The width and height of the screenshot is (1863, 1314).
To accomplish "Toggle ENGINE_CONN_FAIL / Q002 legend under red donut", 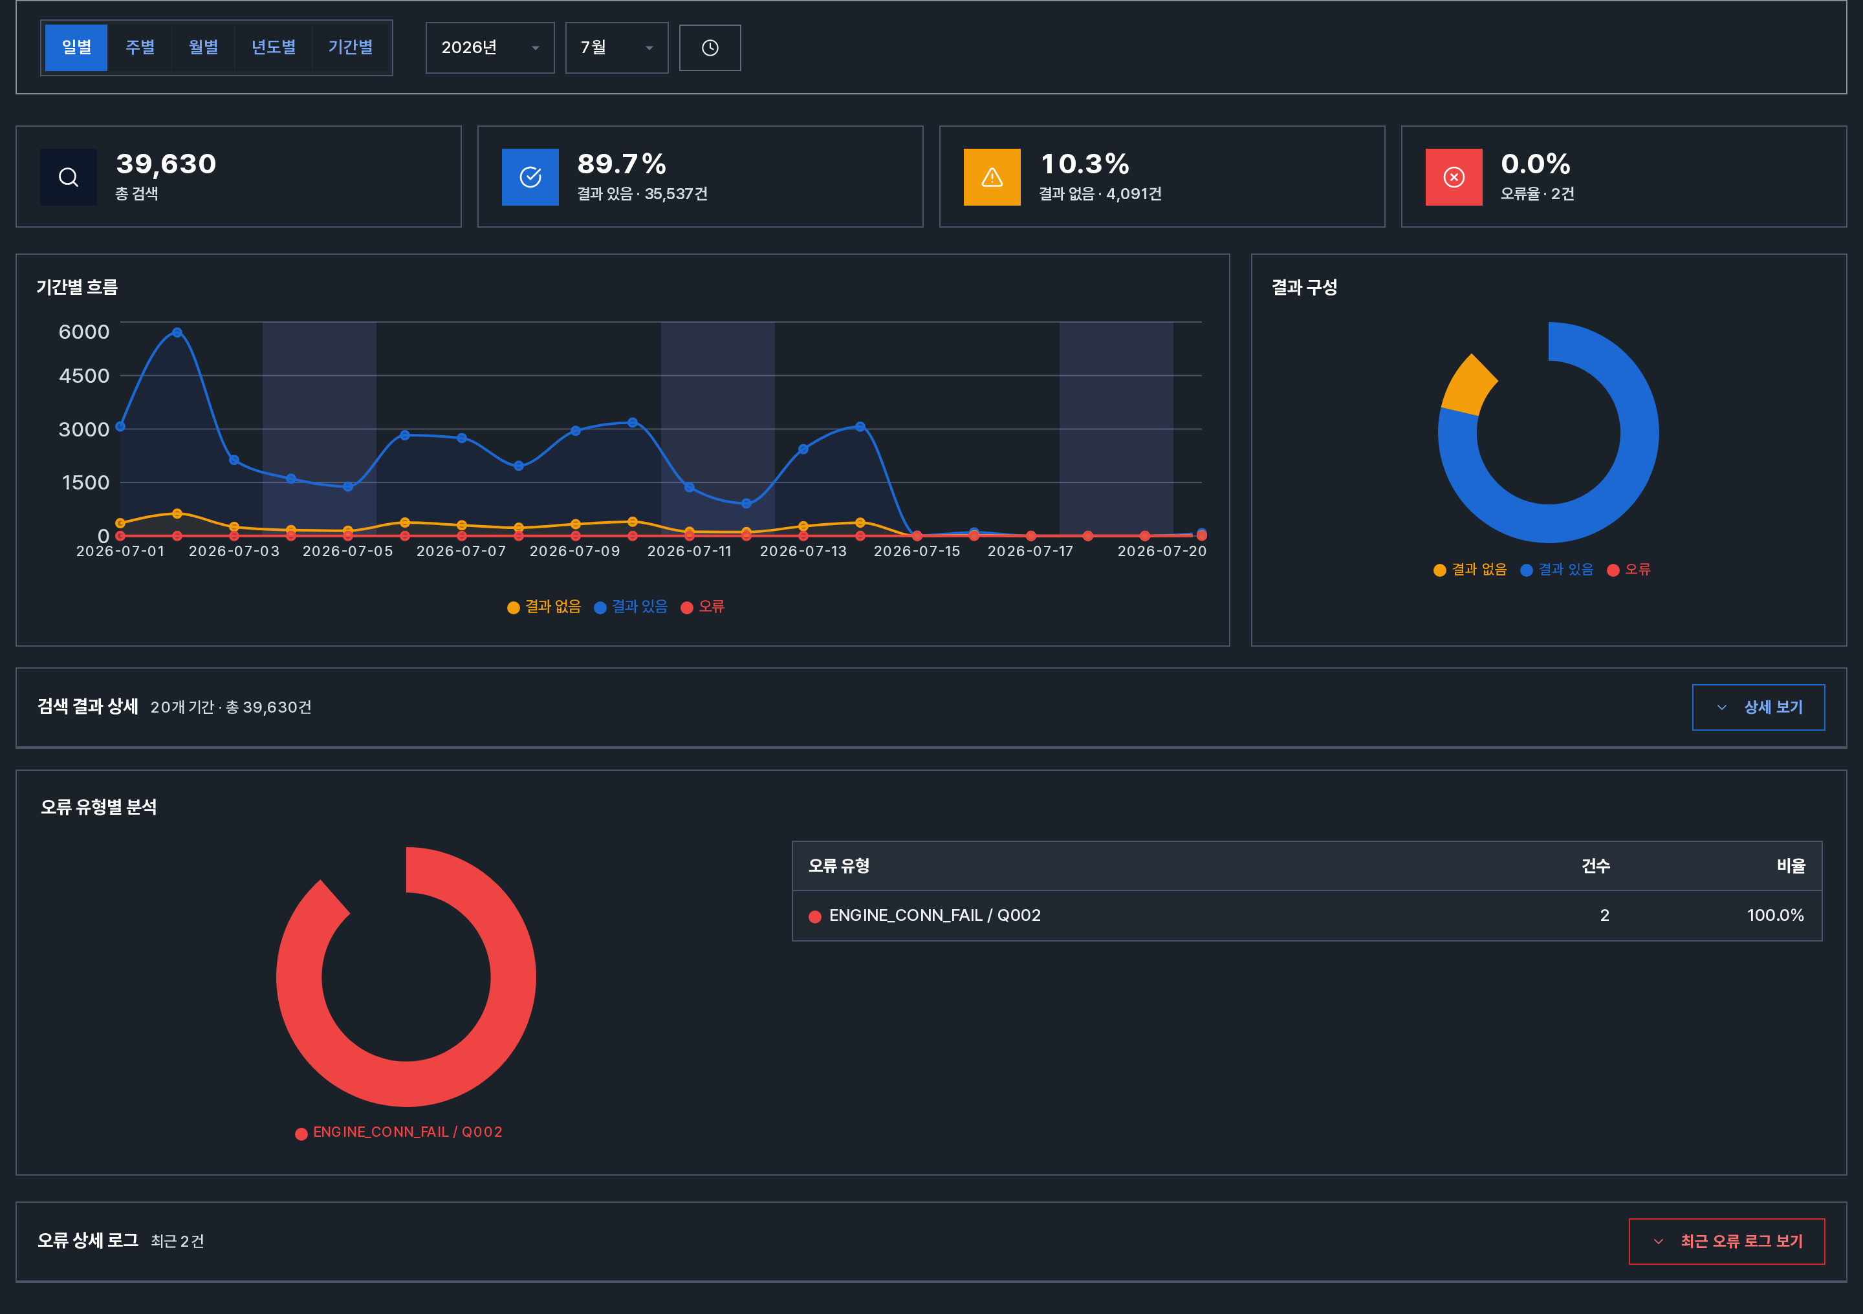I will 399,1132.
